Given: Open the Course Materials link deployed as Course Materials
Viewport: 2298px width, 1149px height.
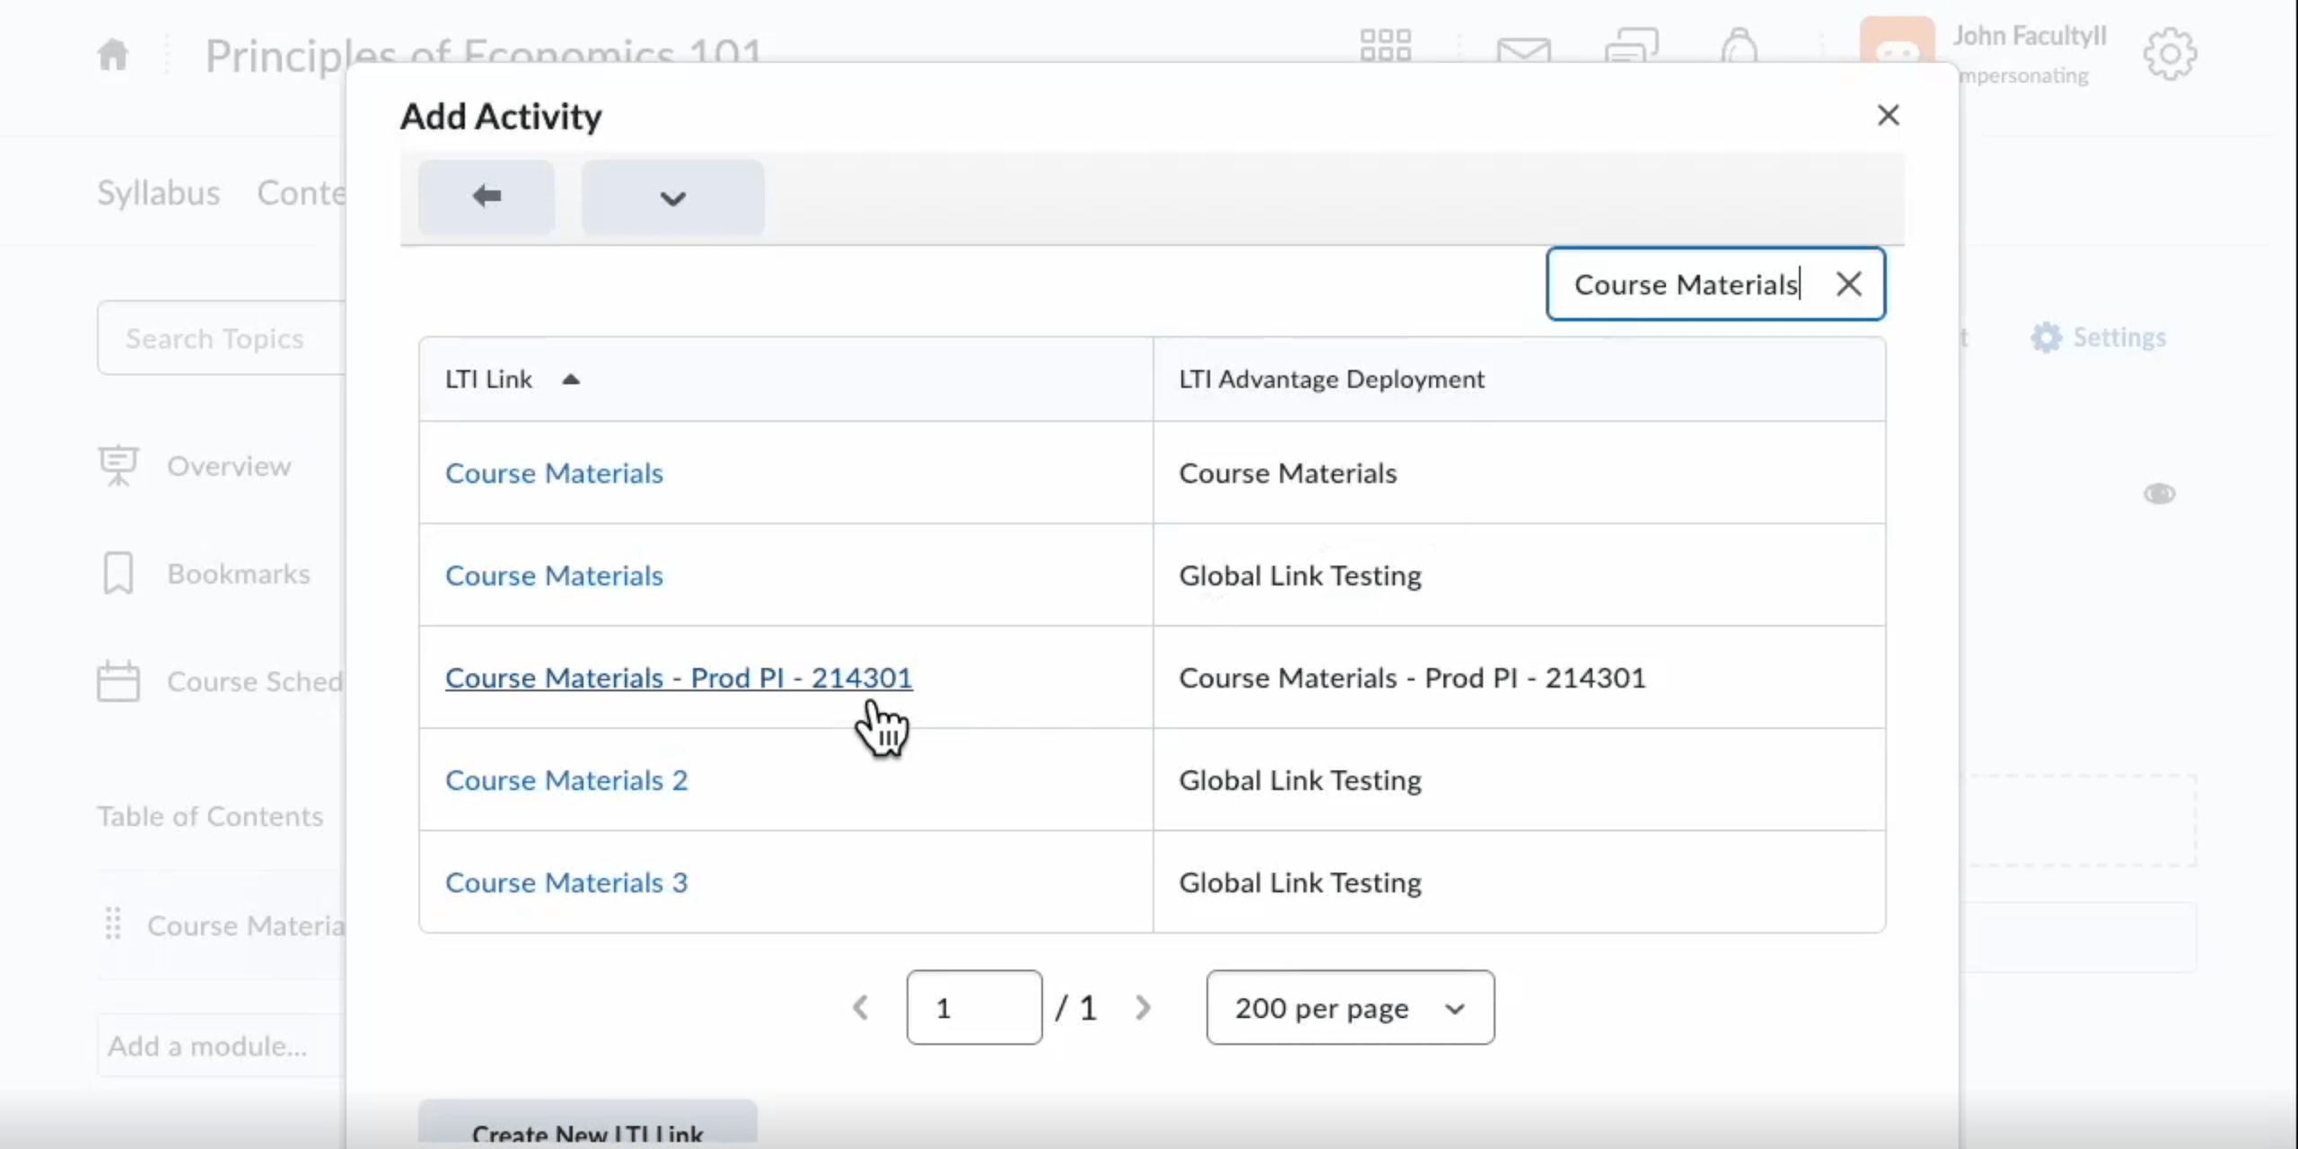Looking at the screenshot, I should point(554,473).
